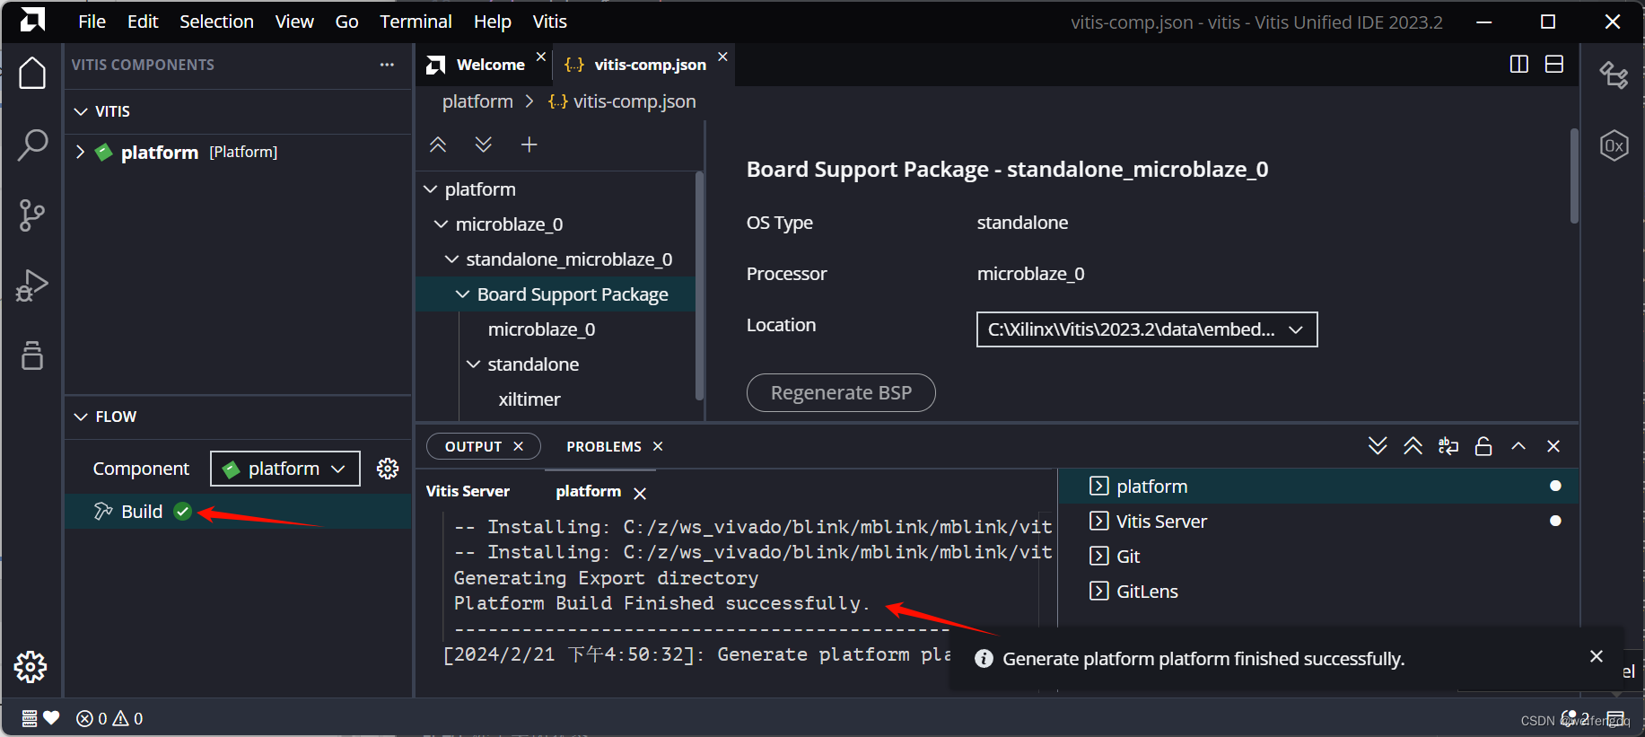This screenshot has width=1645, height=737.
Task: Collapse the platform tree root node
Action: pos(431,189)
